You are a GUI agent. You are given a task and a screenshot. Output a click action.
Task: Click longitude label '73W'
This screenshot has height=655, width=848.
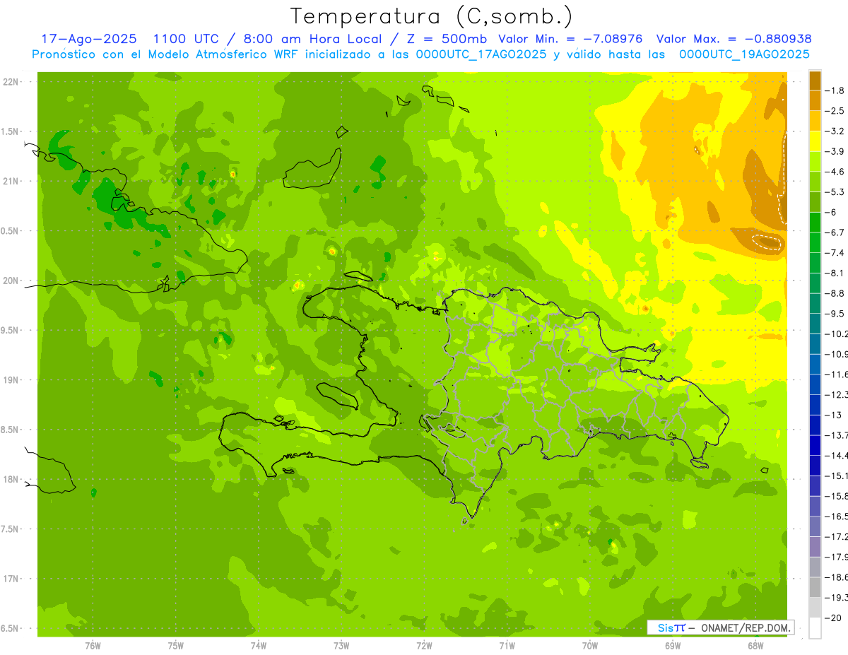coord(341,646)
